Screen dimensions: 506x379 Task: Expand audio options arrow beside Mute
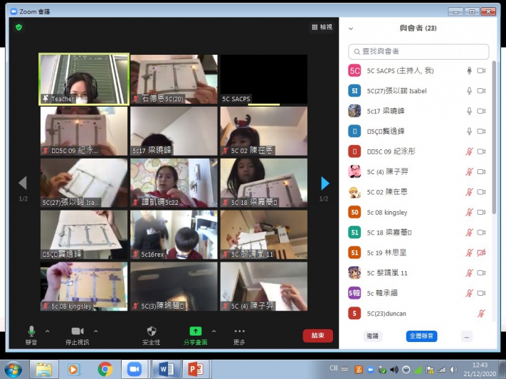pos(48,331)
